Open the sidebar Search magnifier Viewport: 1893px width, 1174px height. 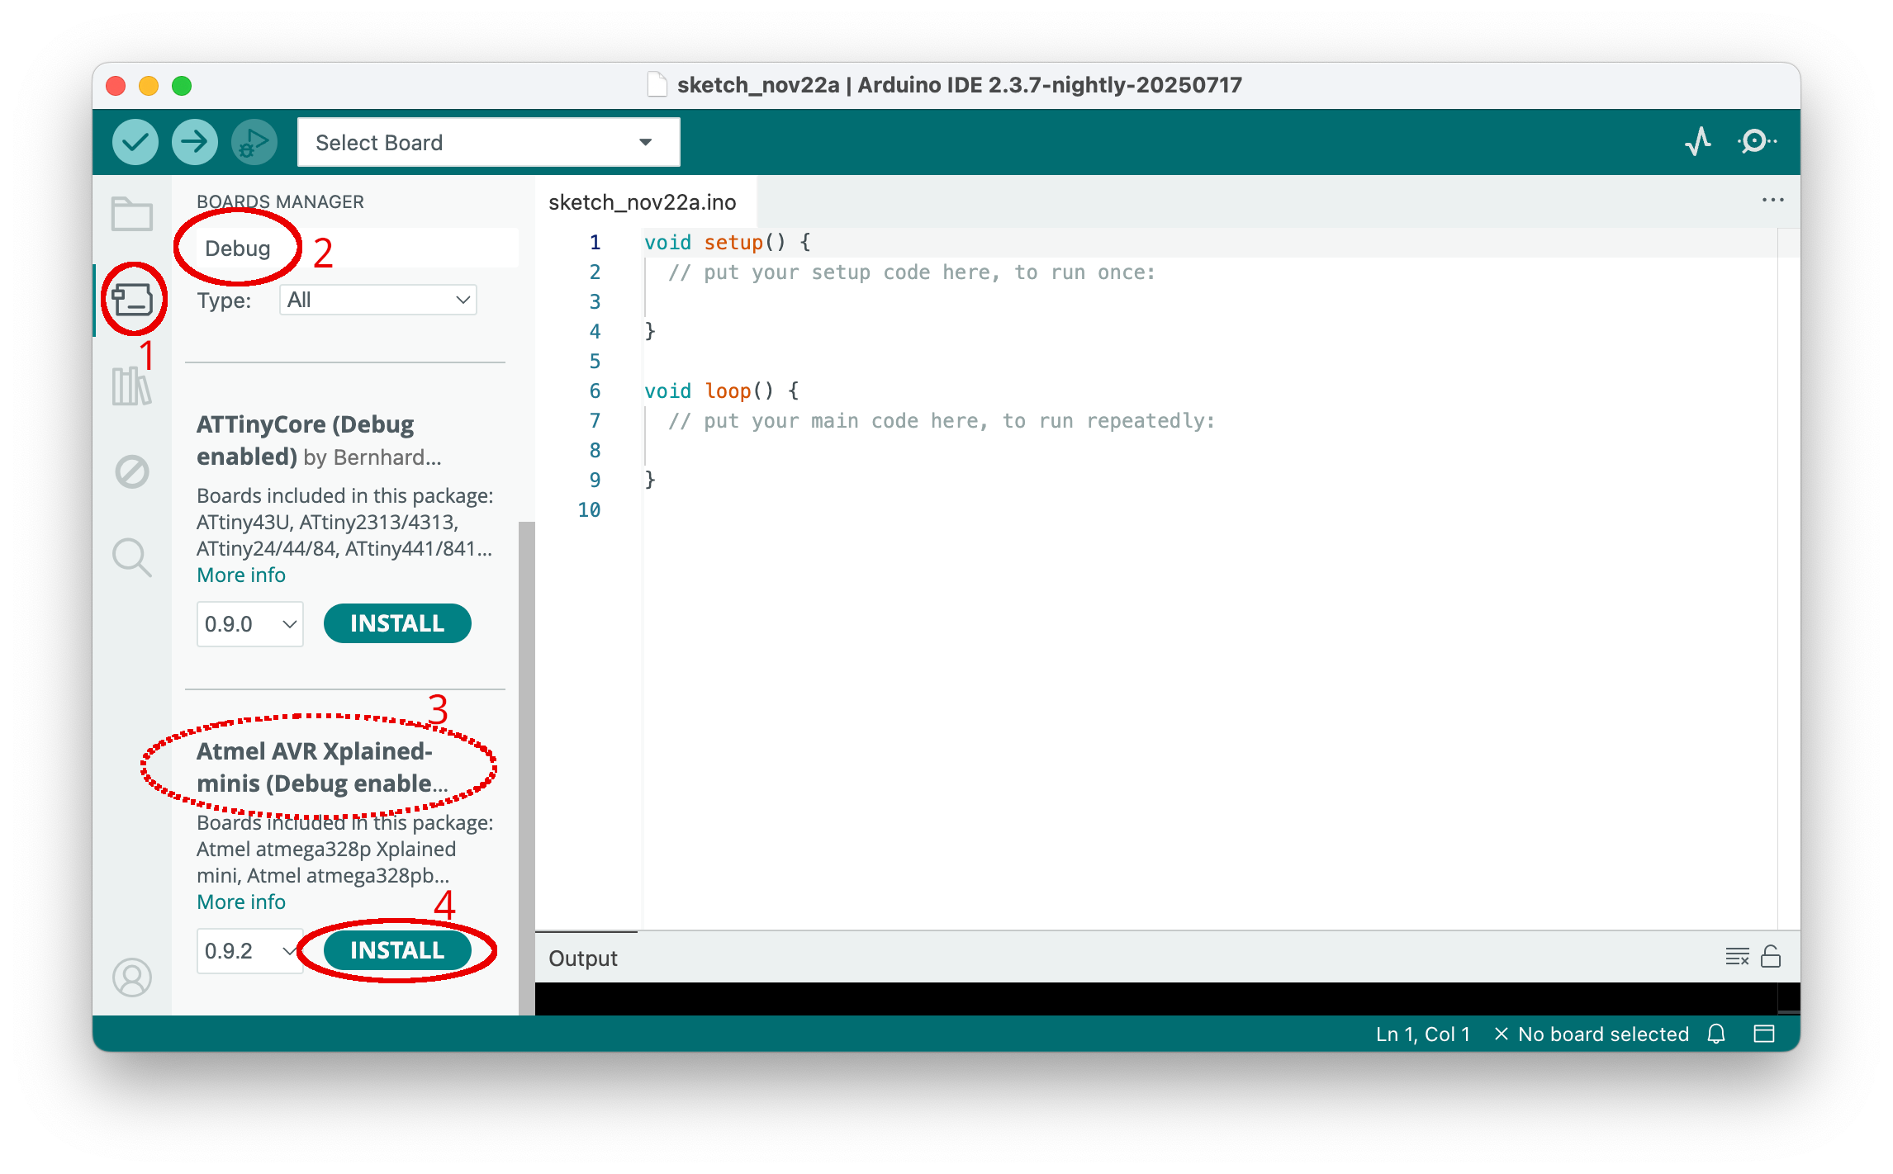pyautogui.click(x=132, y=557)
